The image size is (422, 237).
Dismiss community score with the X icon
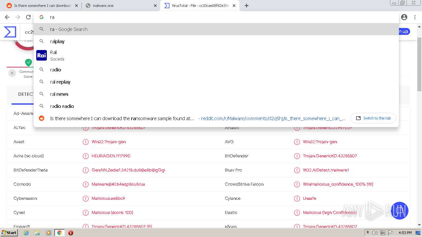[12, 73]
